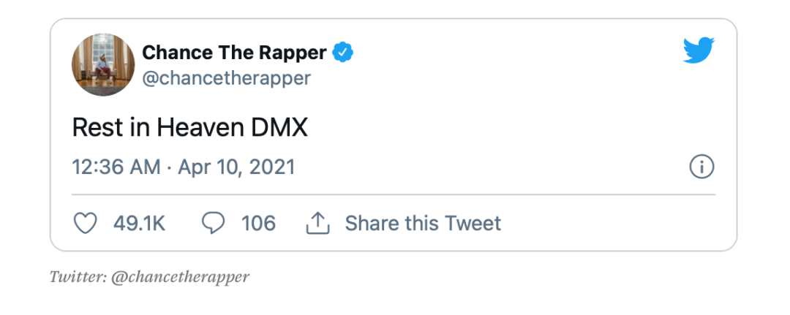Click the 49.1K like count

pos(139,223)
